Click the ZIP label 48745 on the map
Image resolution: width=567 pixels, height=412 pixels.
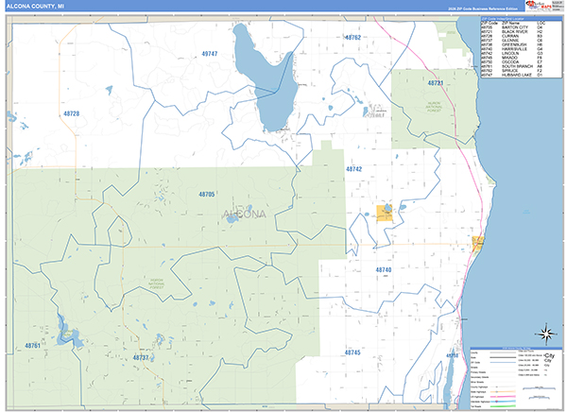[x=352, y=352]
